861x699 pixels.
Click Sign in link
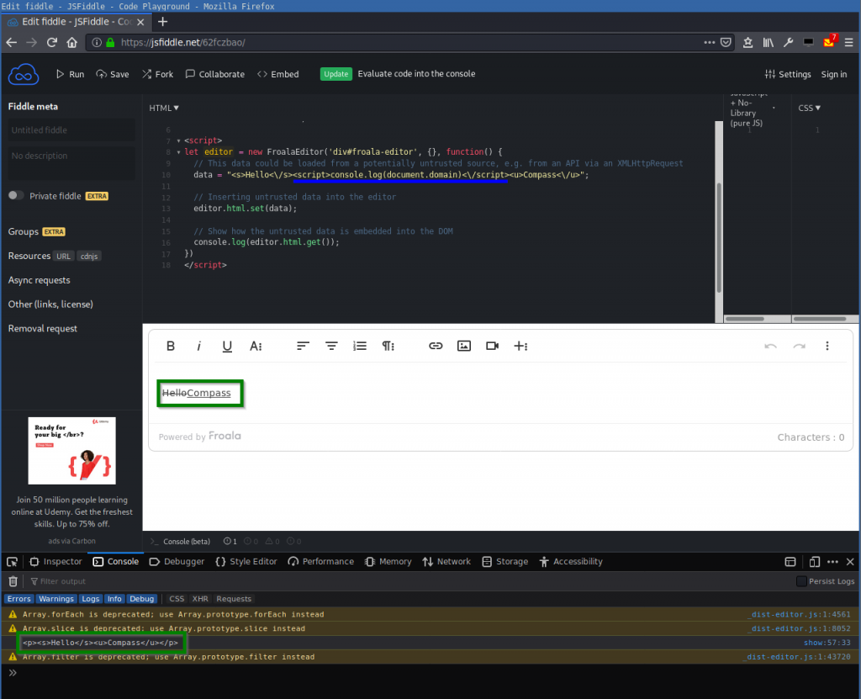coord(833,74)
